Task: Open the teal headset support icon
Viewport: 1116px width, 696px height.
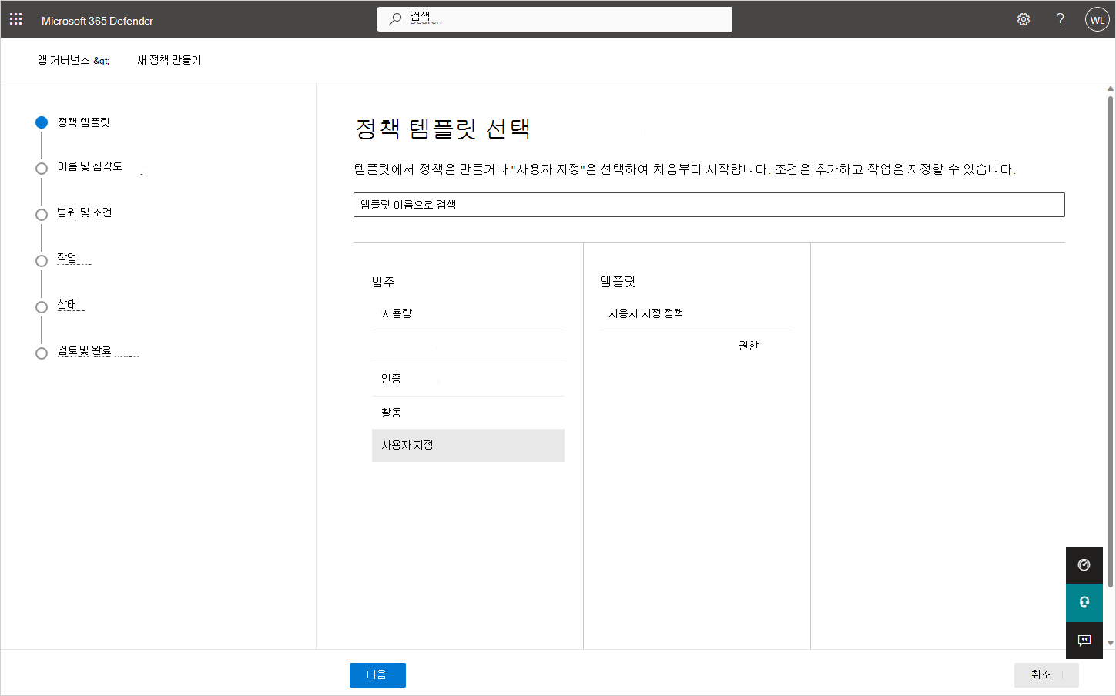Action: [x=1084, y=602]
